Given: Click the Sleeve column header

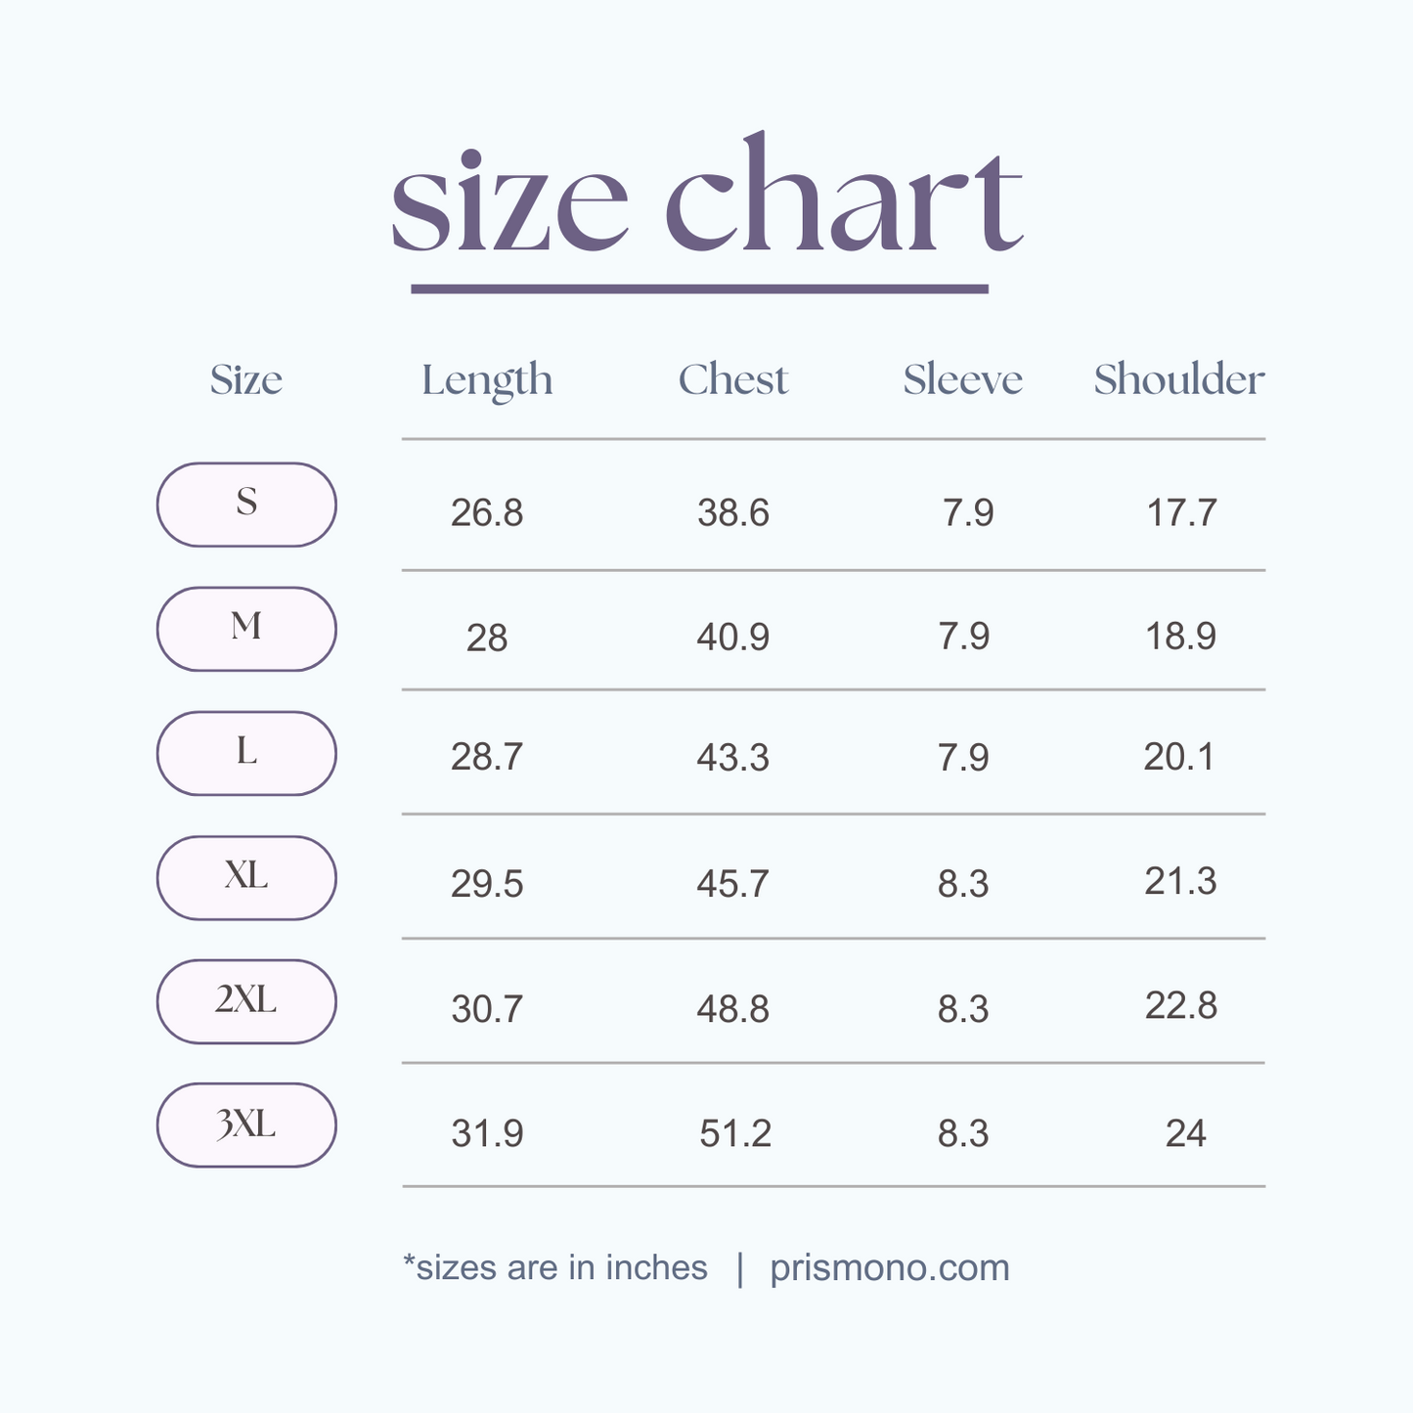Looking at the screenshot, I should [962, 379].
